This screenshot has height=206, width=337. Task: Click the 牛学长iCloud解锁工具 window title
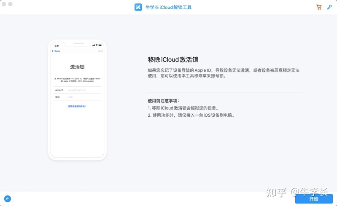click(168, 7)
